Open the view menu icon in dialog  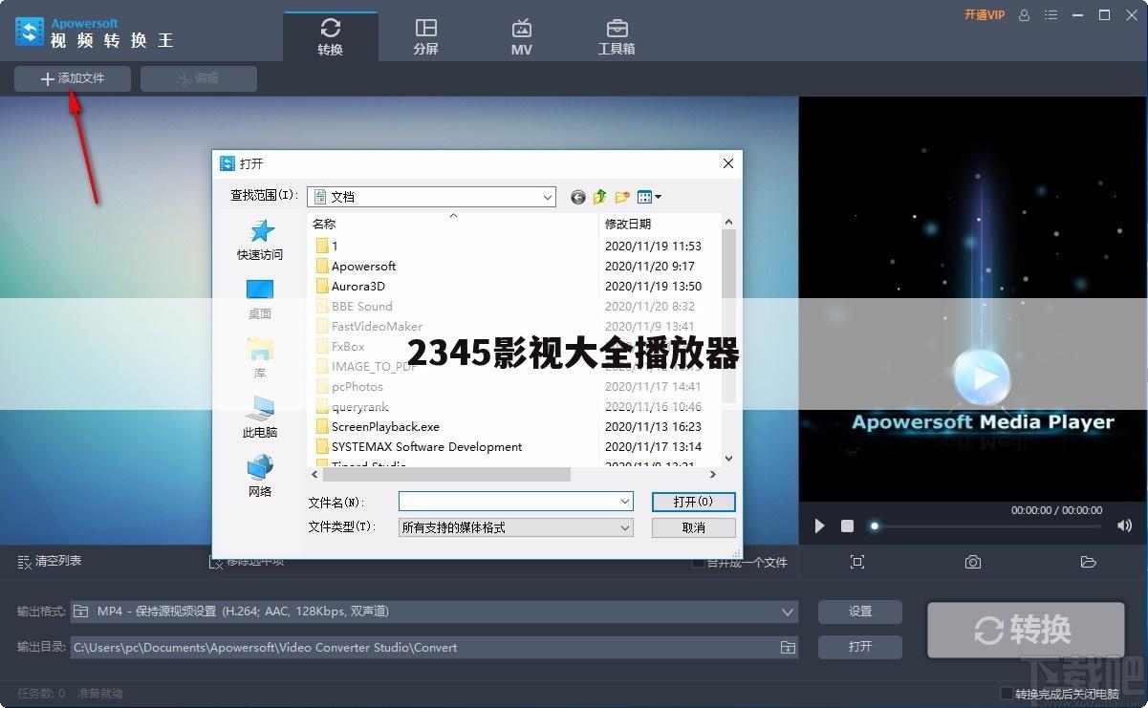pyautogui.click(x=649, y=197)
